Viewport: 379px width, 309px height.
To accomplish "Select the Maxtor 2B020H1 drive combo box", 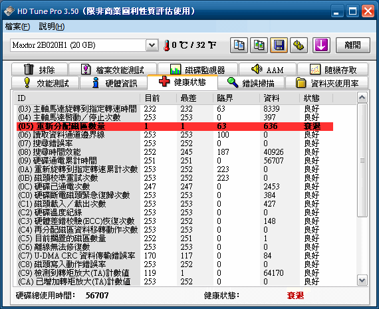I will 84,45.
